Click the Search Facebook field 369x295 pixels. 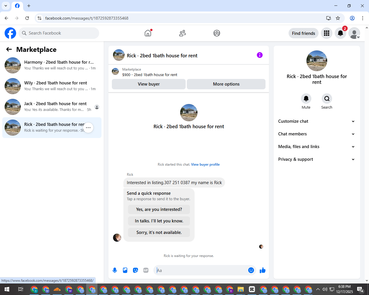point(59,33)
